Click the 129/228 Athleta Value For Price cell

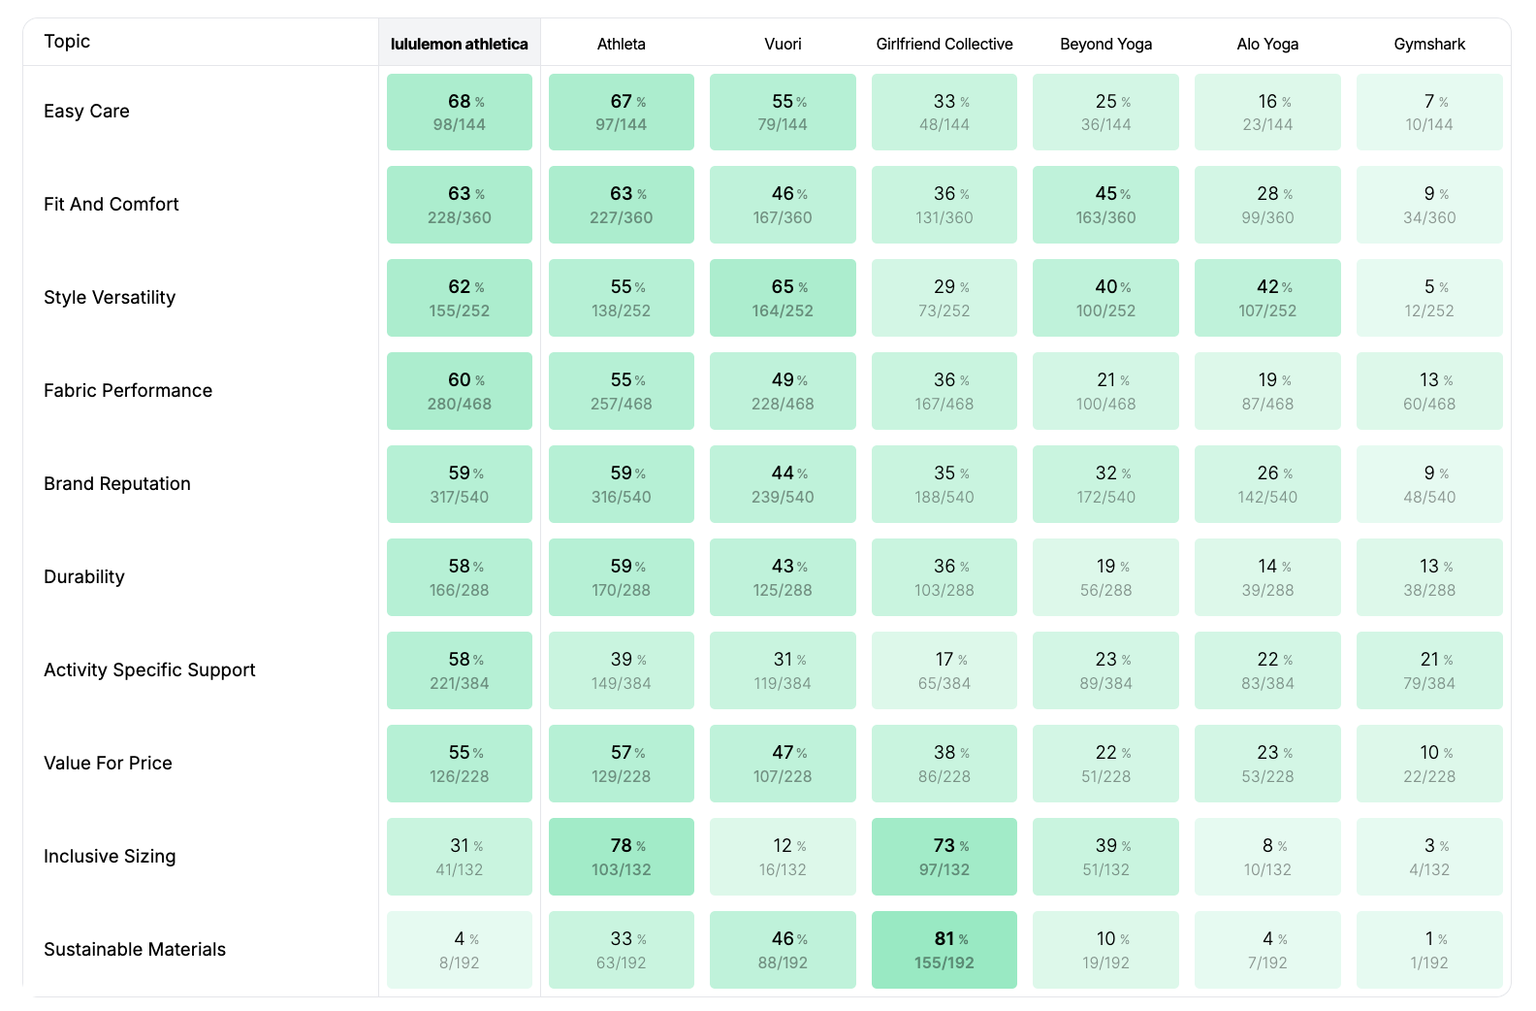[x=622, y=764]
